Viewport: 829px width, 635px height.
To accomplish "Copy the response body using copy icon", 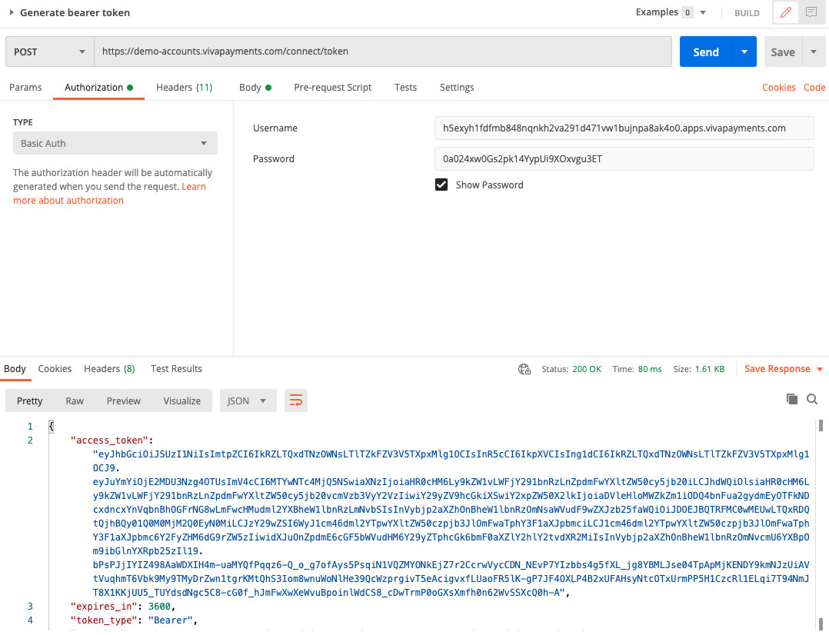I will (x=792, y=399).
